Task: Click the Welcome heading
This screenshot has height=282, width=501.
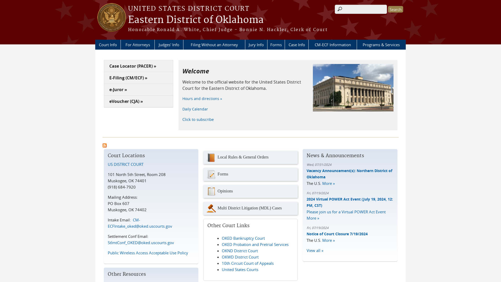Action: (x=196, y=71)
